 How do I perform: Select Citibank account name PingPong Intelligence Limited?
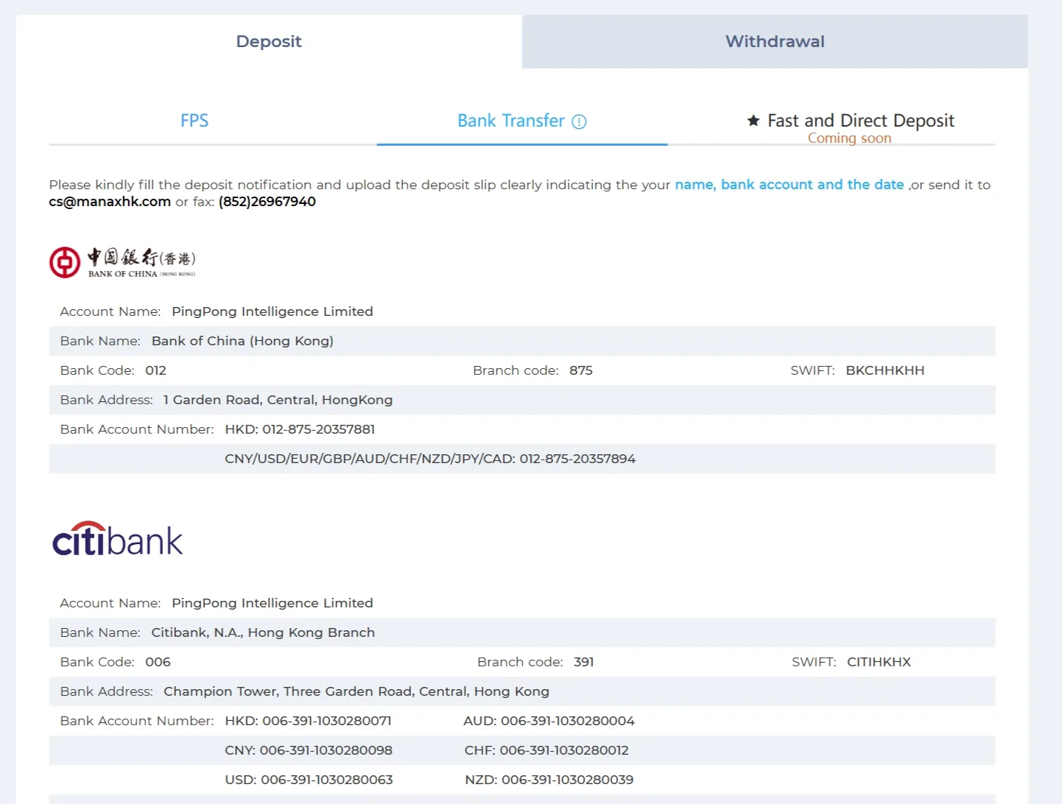coord(272,603)
